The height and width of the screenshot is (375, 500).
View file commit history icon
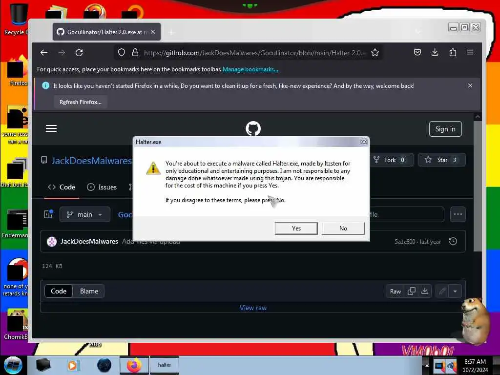coord(453,241)
